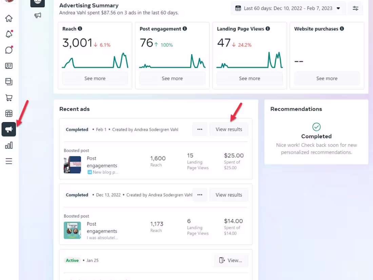Open the filter settings sliders button
373x280 pixels.
point(355,8)
